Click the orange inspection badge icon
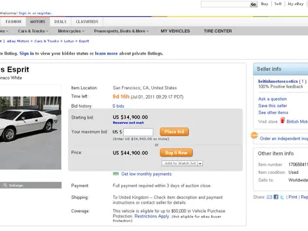Image resolution: width=308 pixels, height=231 pixels. coord(254,135)
